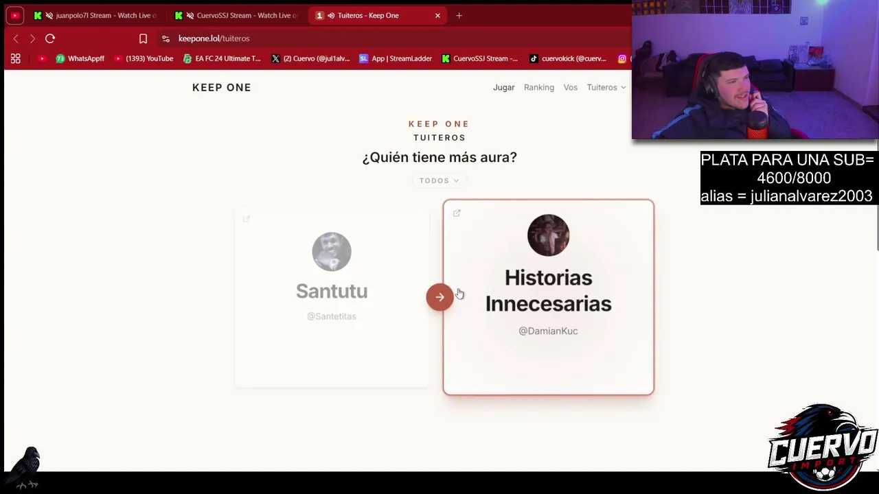
Task: Select the Tuiteros - Keep One tab
Action: pyautogui.click(x=378, y=15)
